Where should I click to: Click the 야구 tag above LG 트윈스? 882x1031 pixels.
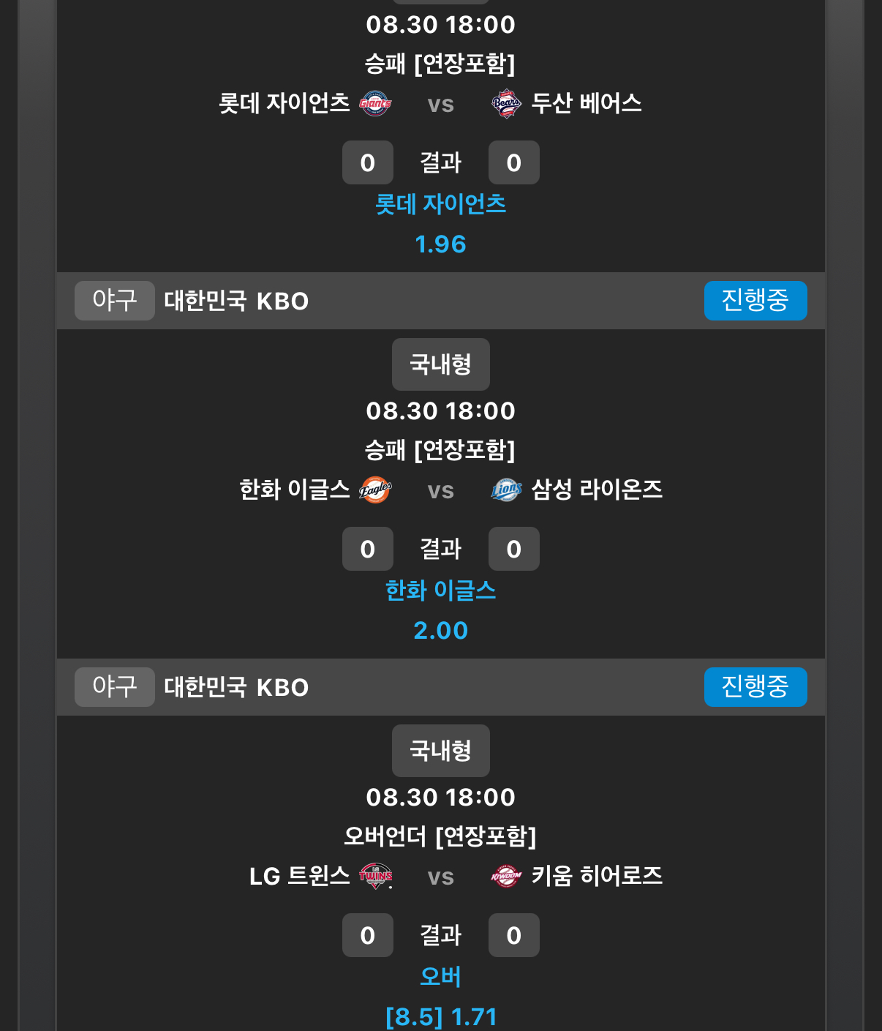(115, 687)
